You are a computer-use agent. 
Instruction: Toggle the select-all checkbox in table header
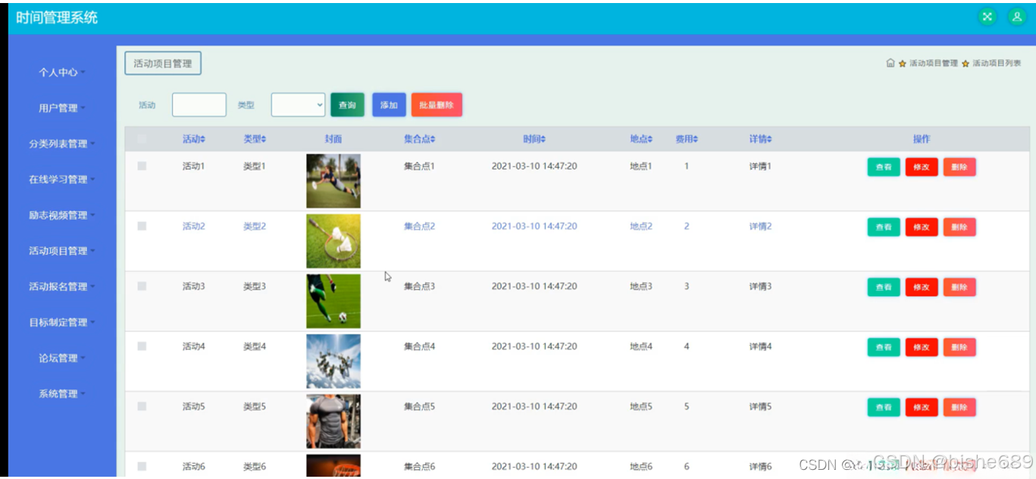click(142, 139)
